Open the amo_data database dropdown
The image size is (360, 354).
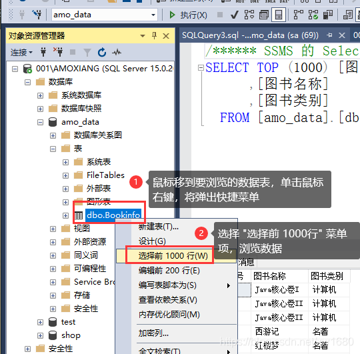153,15
